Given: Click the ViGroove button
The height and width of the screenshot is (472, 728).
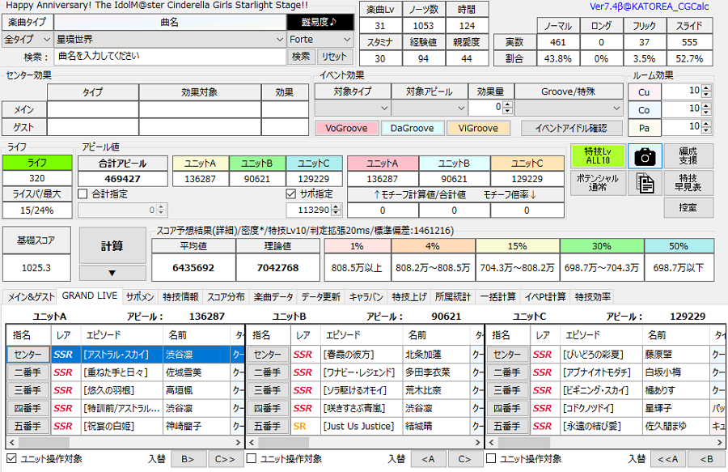Looking at the screenshot, I should (478, 128).
